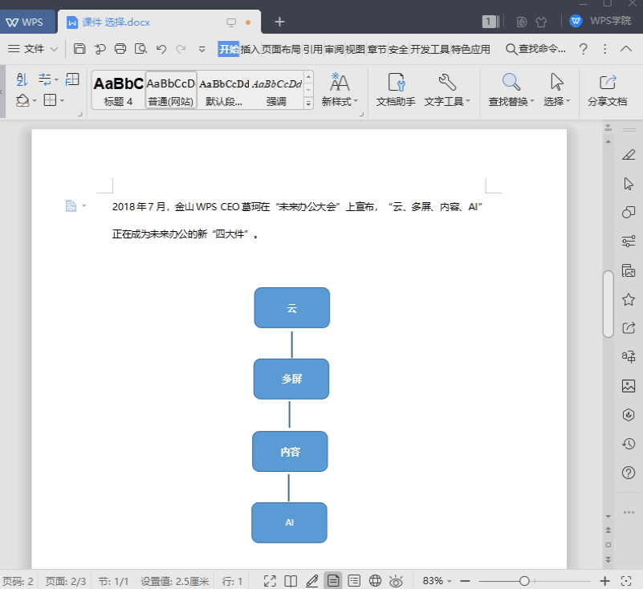Click the 页面: 2/3 page indicator in the status bar

coord(66,581)
